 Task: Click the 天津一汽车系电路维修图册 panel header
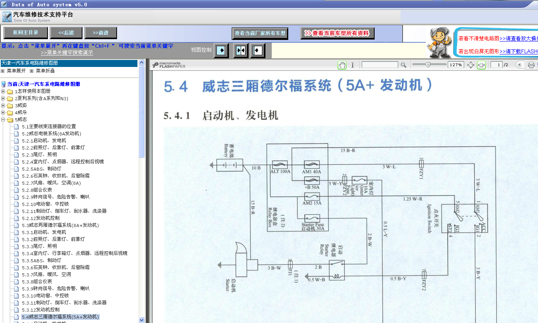pos(69,63)
